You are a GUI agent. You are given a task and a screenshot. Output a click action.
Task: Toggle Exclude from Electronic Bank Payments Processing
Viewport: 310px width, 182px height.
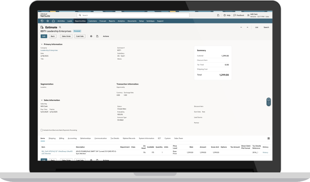tap(42, 130)
